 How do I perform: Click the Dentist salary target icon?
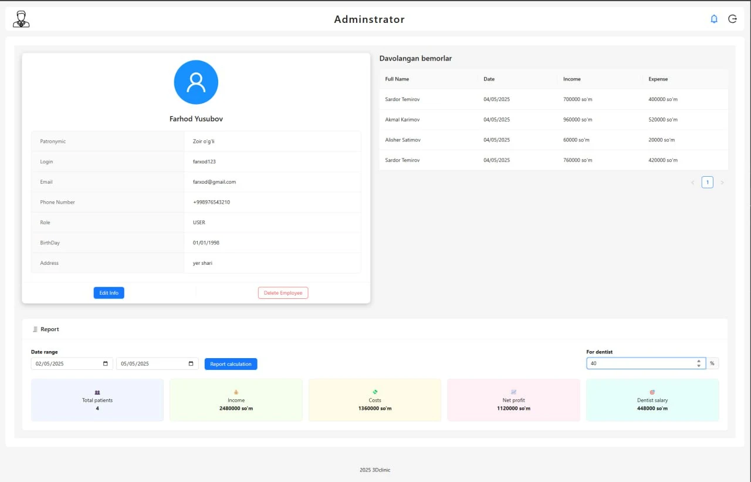(x=652, y=392)
